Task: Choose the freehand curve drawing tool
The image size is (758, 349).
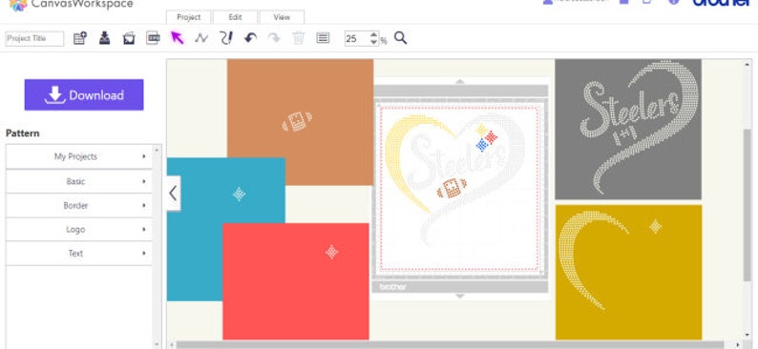Action: tap(225, 38)
